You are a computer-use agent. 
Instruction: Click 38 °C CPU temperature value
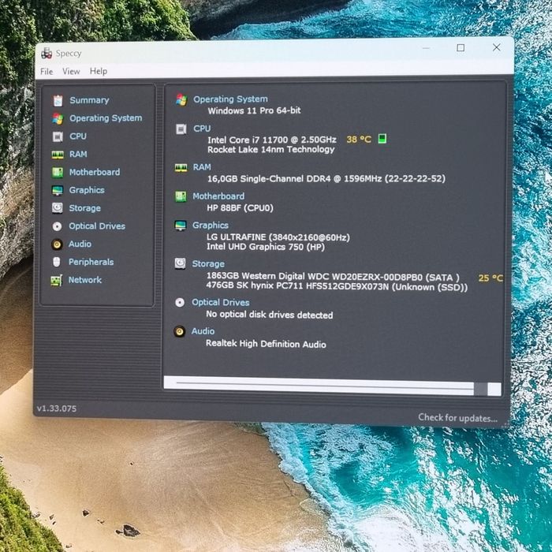click(359, 140)
